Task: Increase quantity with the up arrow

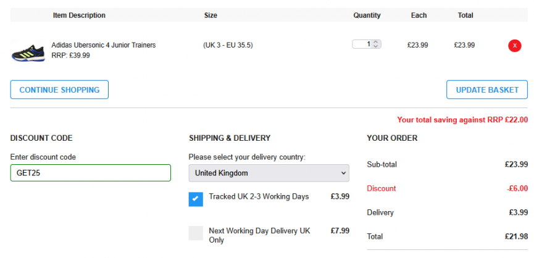Action: coord(377,43)
